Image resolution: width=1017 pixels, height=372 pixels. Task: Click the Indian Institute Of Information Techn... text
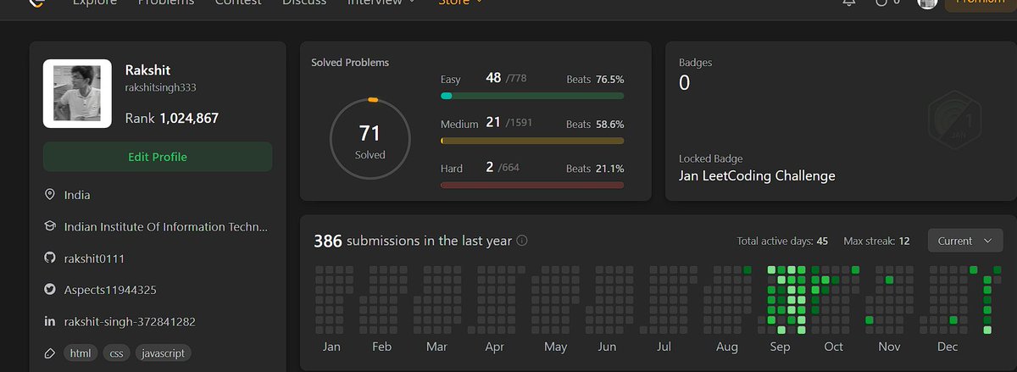166,227
